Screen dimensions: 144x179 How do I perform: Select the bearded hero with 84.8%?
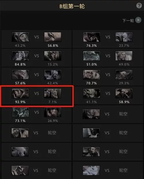(20, 56)
